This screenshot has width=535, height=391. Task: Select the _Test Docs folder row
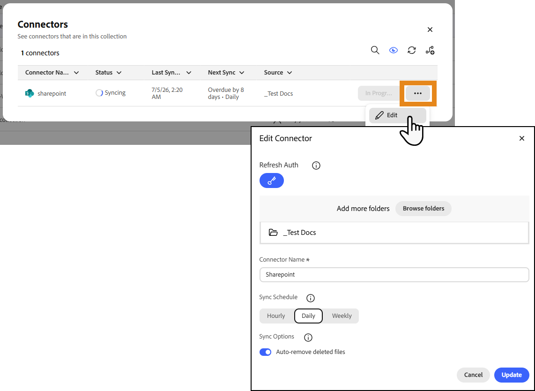[x=394, y=233]
